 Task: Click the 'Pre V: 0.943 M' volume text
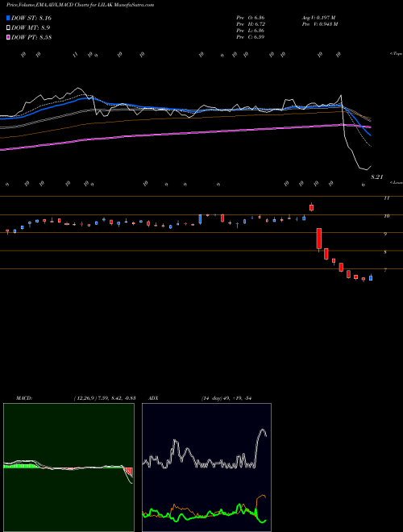[x=319, y=24]
